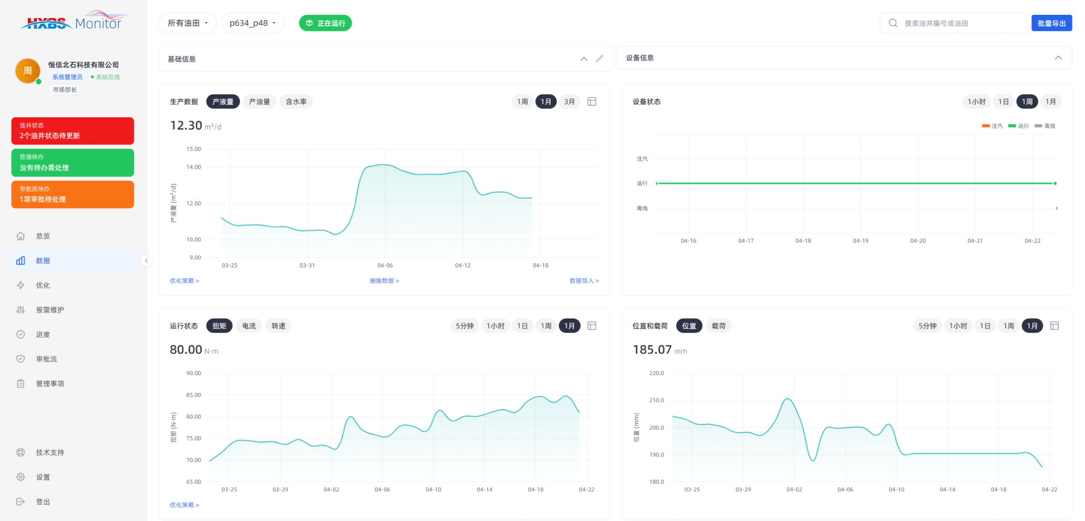Screen dimensions: 1085x521
Task: Open table view icon in 位置和载荷 card
Action: click(x=1054, y=326)
